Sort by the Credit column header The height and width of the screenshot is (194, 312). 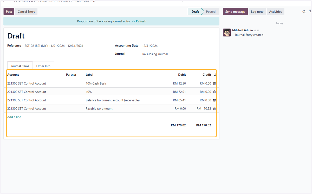point(207,75)
